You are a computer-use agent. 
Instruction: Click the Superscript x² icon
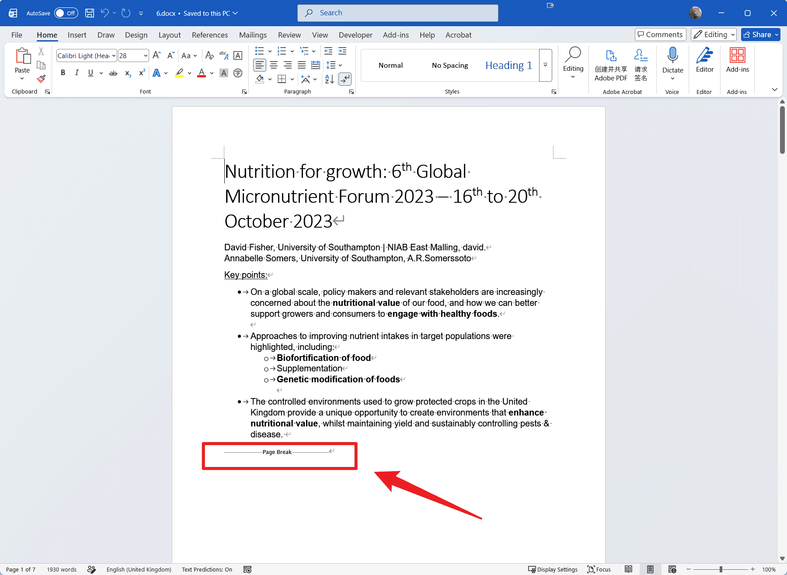click(x=142, y=73)
